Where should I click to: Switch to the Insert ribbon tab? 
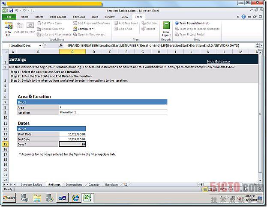(39, 17)
